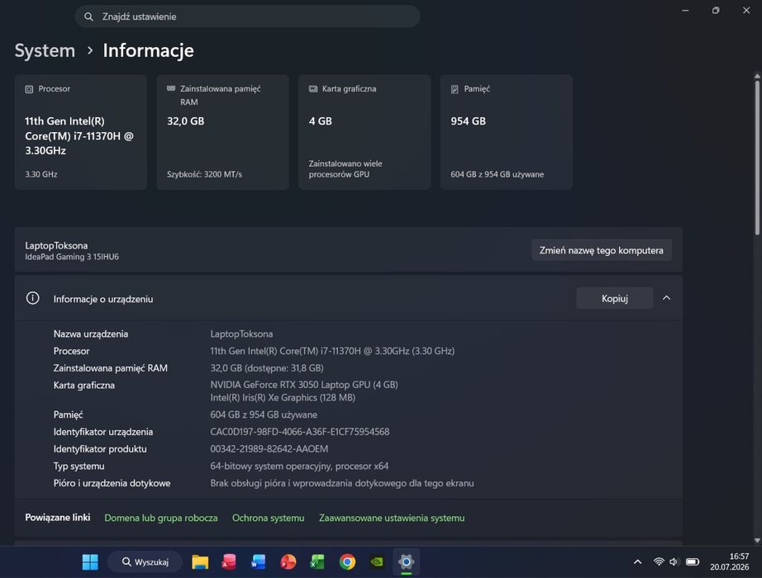Click the Procesor card chip icon
The image size is (762, 578).
click(29, 89)
